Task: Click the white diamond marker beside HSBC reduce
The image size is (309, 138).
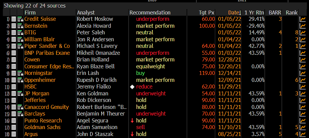Action: (132, 87)
